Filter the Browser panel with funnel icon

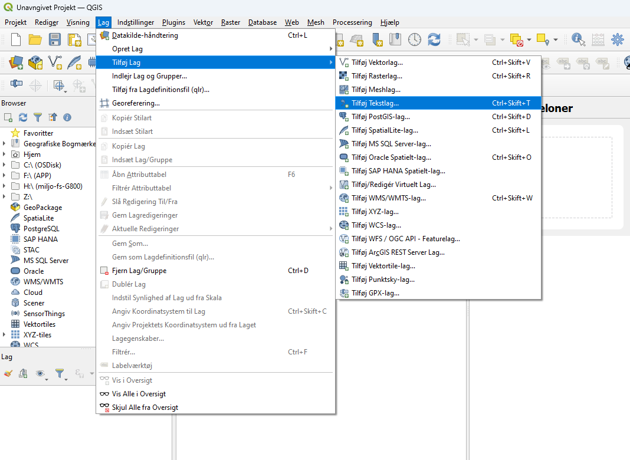pos(38,117)
